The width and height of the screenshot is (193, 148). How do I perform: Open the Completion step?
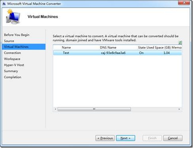click(x=13, y=77)
